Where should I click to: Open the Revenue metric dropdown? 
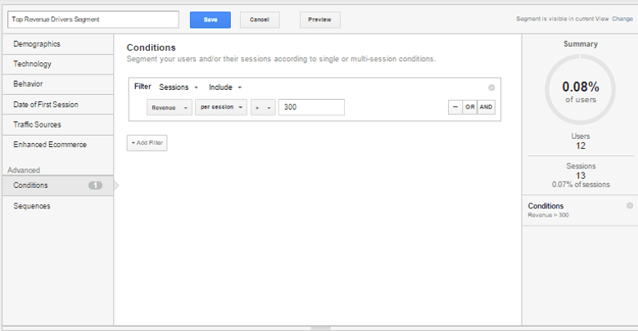pos(170,107)
